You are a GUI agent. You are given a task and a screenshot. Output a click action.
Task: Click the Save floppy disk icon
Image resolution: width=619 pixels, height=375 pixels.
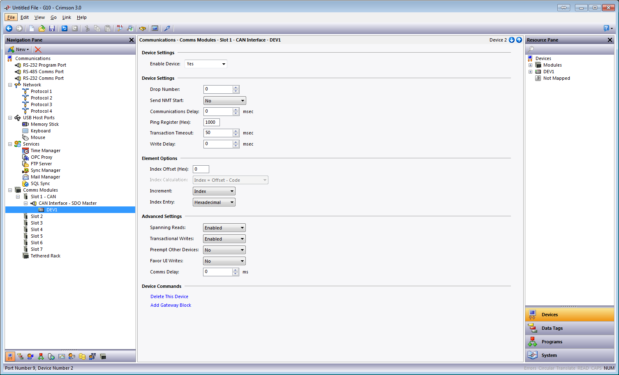[52, 28]
